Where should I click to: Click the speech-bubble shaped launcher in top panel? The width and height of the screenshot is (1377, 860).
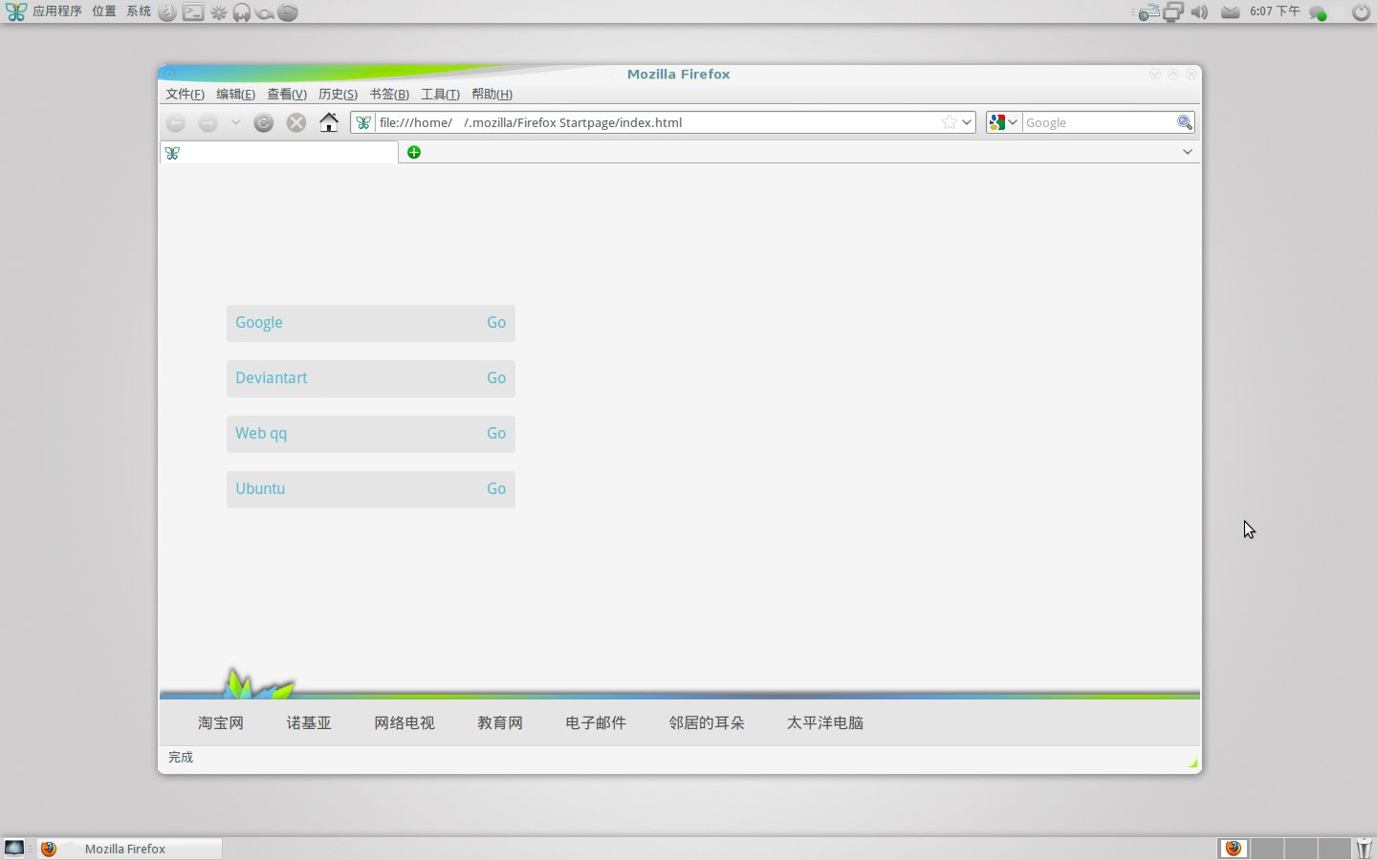point(265,13)
